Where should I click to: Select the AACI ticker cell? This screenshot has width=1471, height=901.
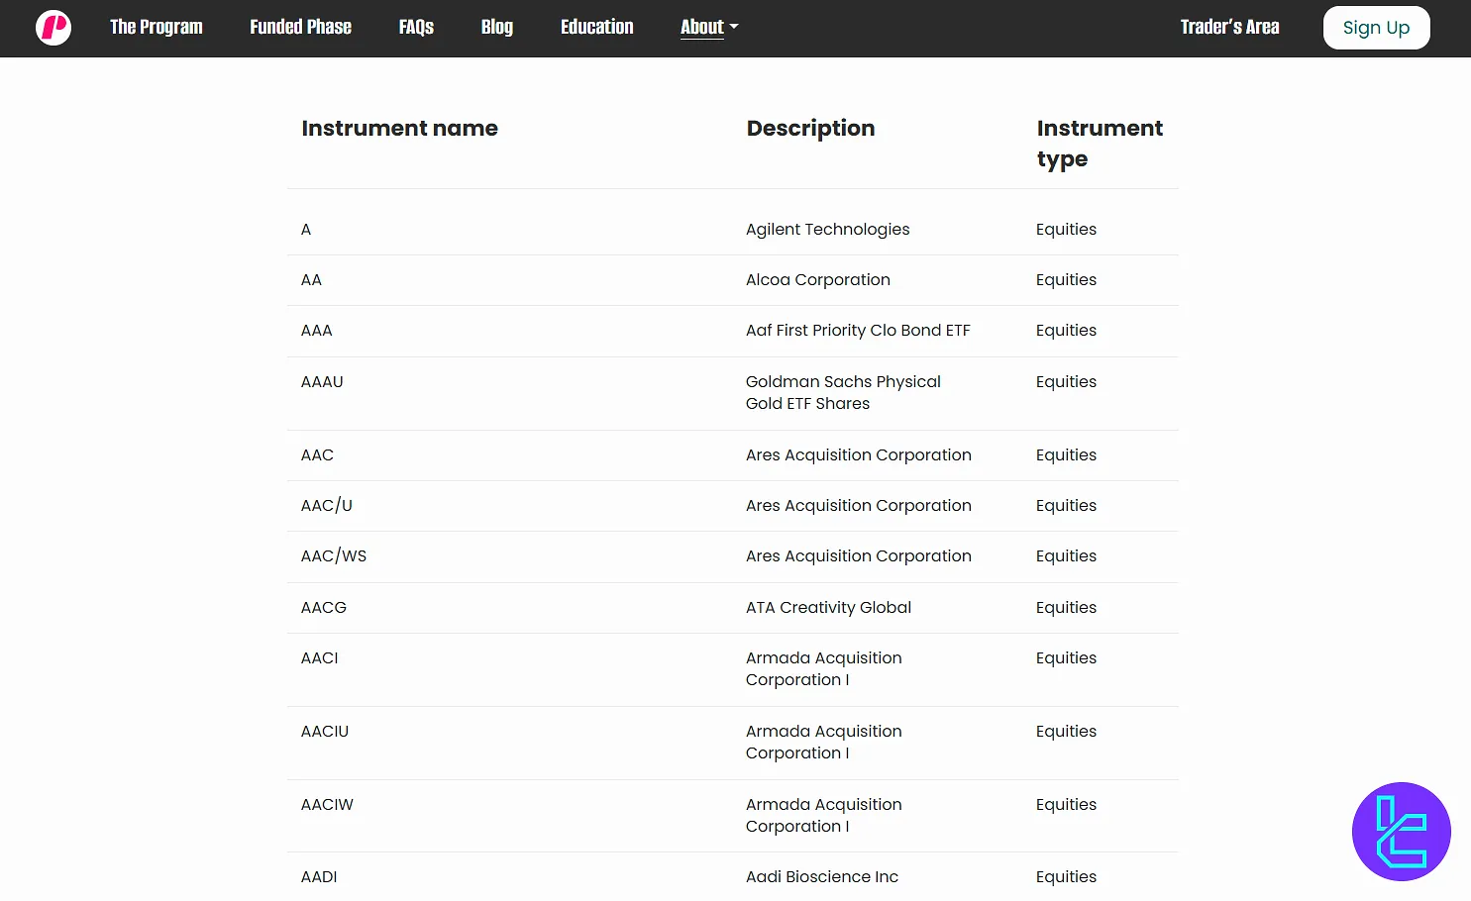(x=319, y=658)
